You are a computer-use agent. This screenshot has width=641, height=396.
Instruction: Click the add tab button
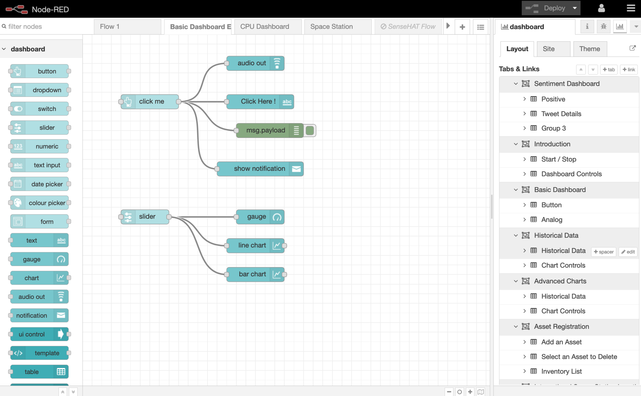click(x=608, y=70)
